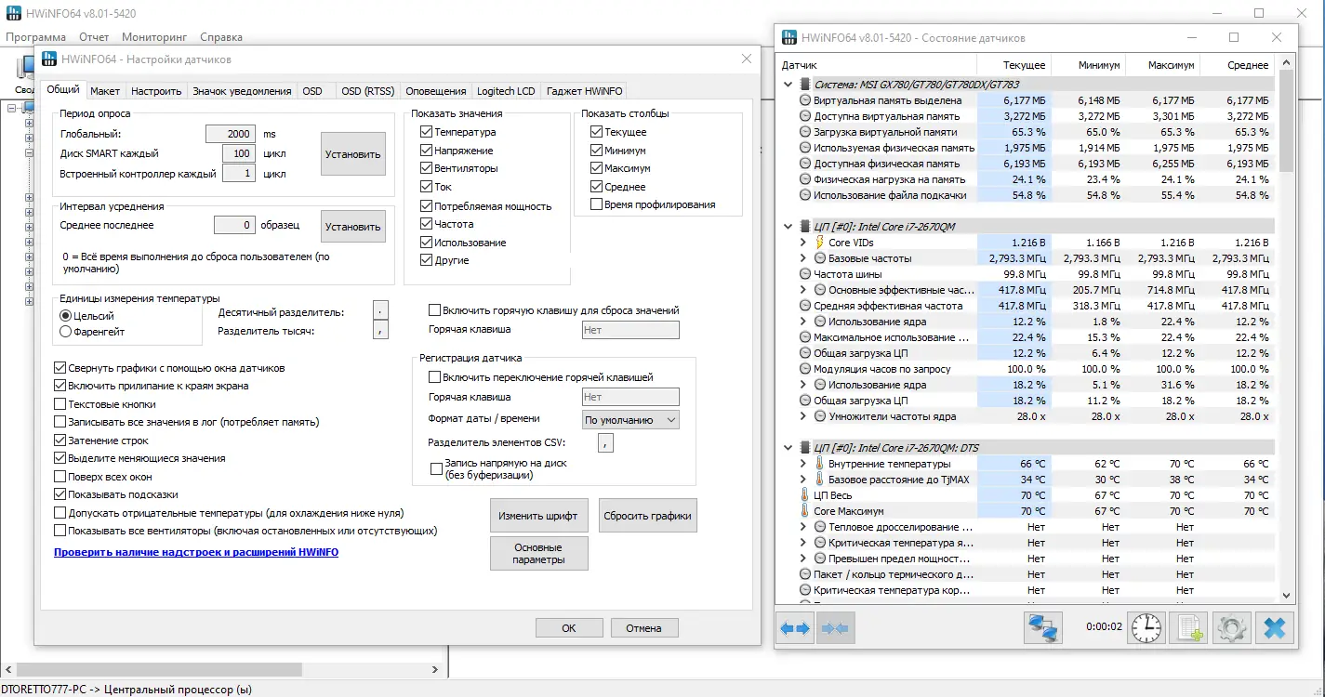This screenshot has width=1325, height=697.
Task: Click the blue X close-sensors icon
Action: [1274, 628]
